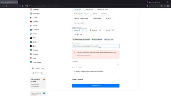This screenshot has height=96, width=171.
Task: Choose the Премиум purchase option
Action: [x=95, y=30]
